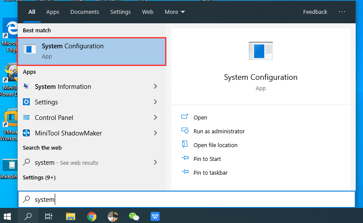Image resolution: width=363 pixels, height=223 pixels.
Task: Expand MiniTool ShadowMaker result arrow
Action: tap(155, 133)
